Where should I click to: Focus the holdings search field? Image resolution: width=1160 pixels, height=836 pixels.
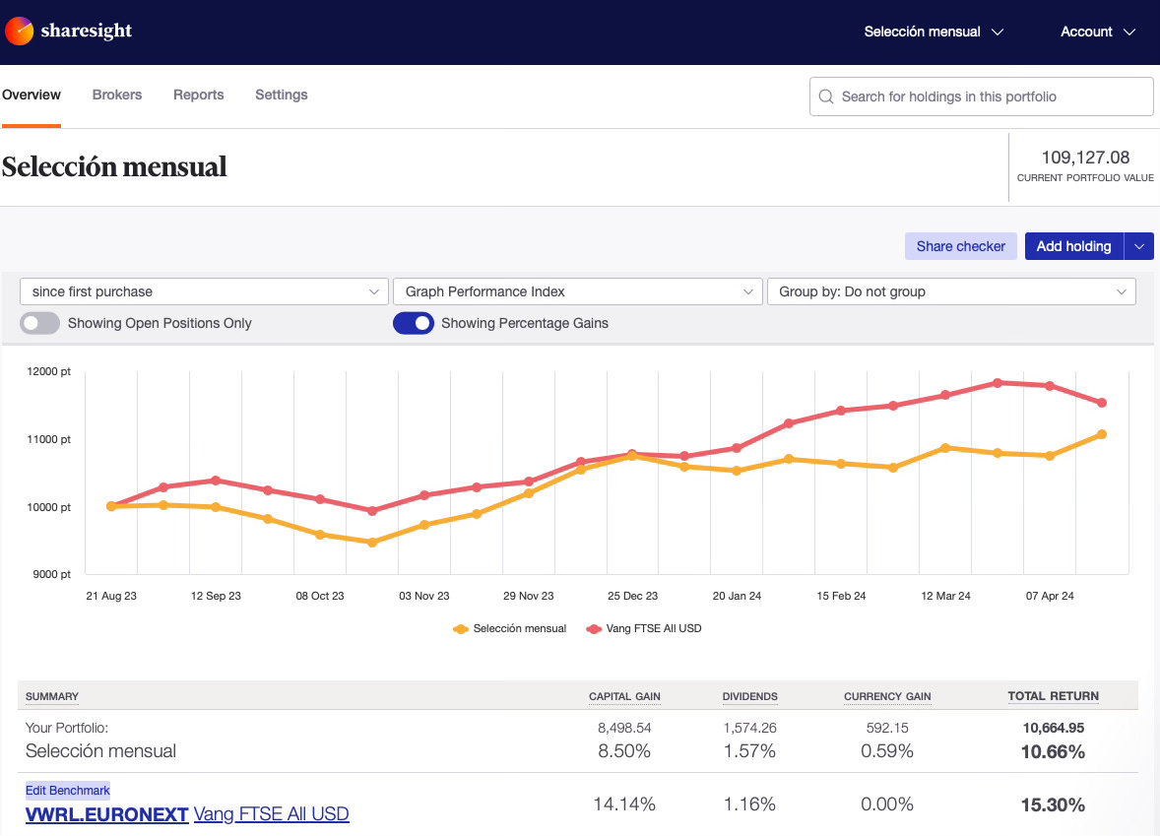981,96
